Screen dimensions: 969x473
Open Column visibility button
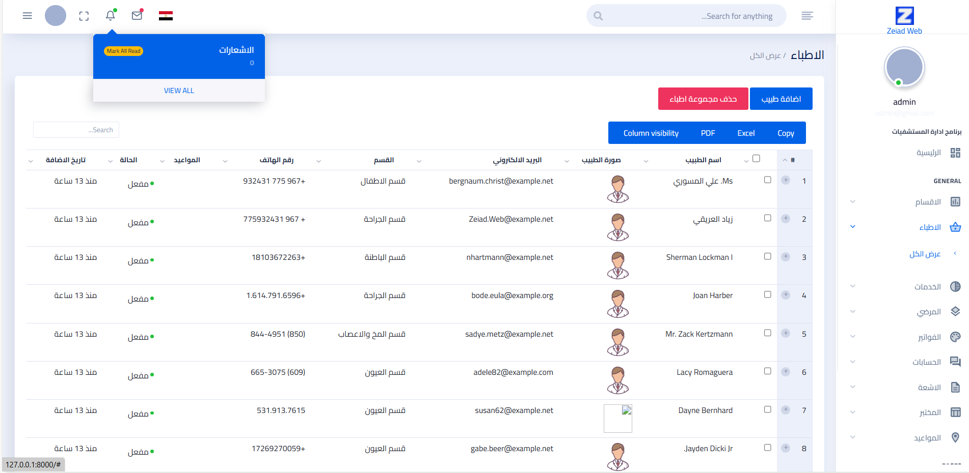tap(651, 133)
